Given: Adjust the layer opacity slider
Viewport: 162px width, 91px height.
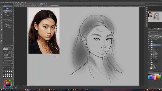Looking at the screenshot, I should click(x=157, y=35).
